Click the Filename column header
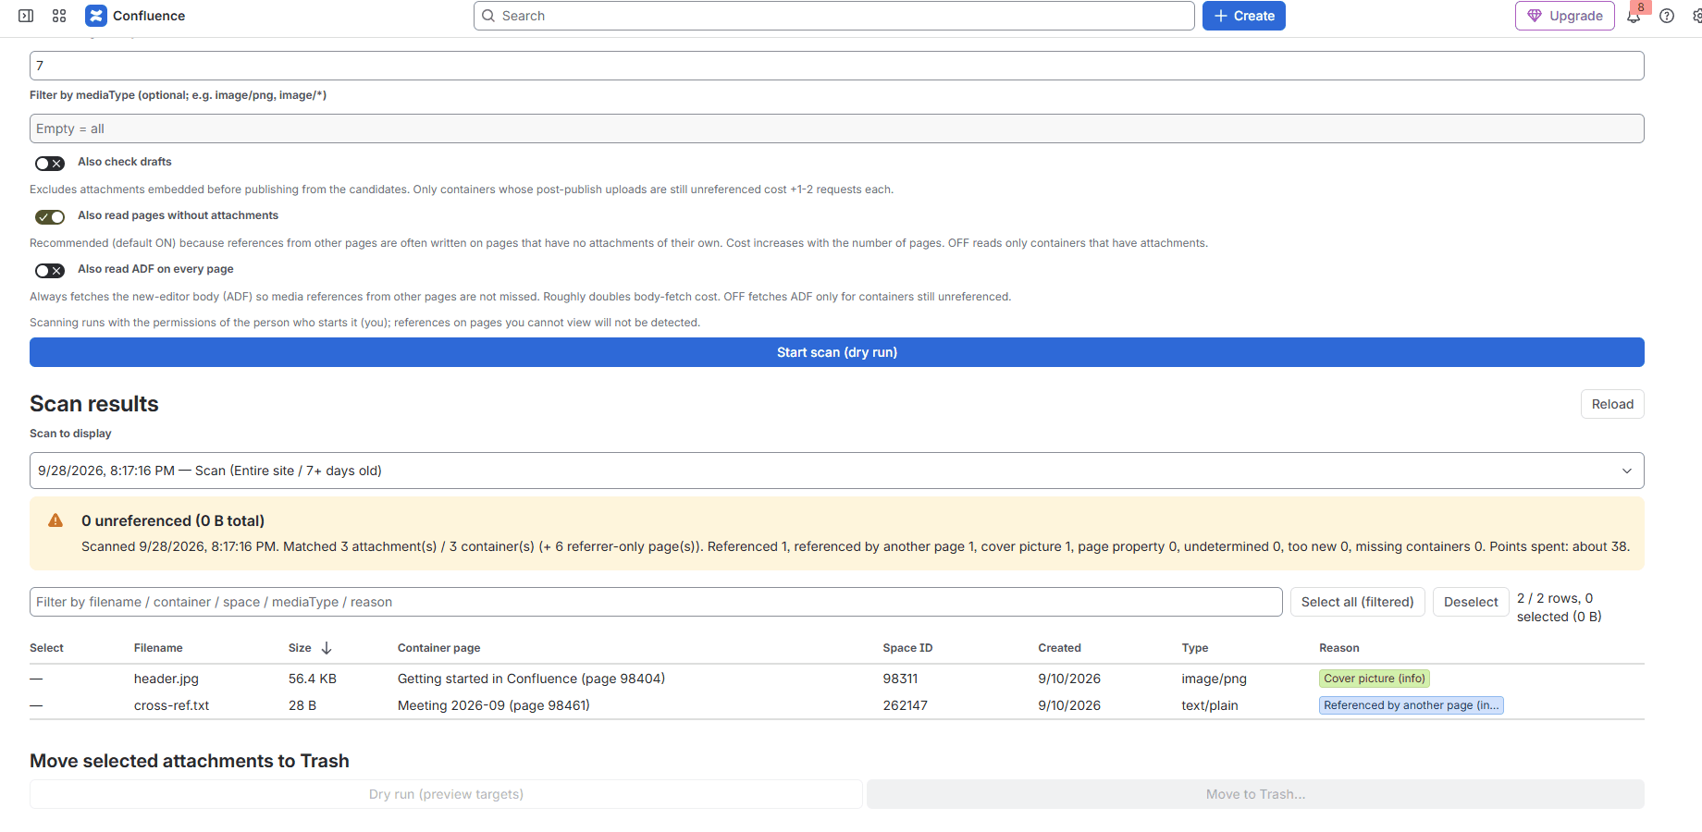The width and height of the screenshot is (1702, 832). click(x=158, y=648)
